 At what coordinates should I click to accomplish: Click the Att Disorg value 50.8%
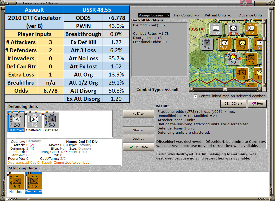coord(116,91)
